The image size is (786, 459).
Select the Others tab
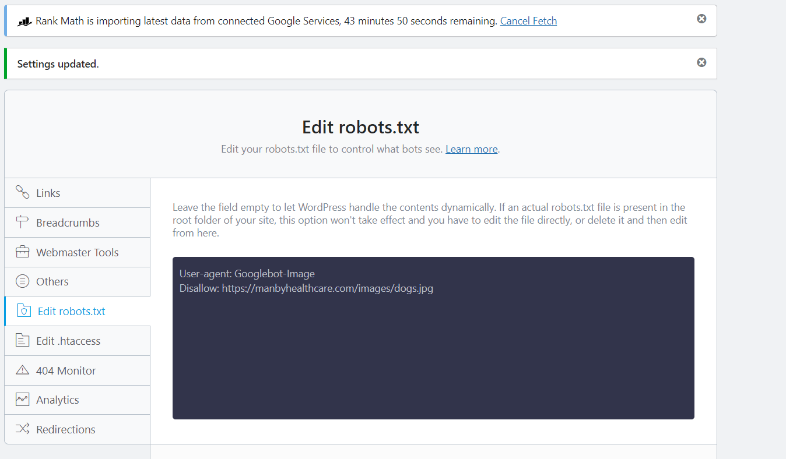pos(78,281)
